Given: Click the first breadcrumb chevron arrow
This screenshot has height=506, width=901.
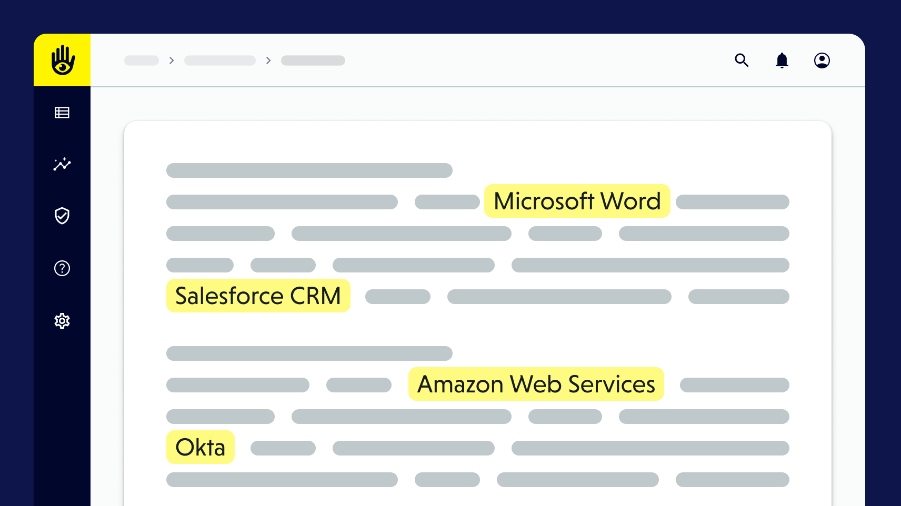Looking at the screenshot, I should pyautogui.click(x=172, y=60).
